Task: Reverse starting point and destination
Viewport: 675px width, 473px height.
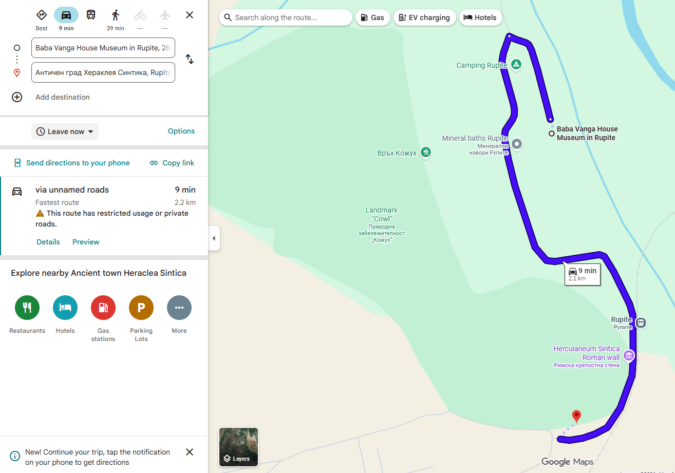Action: tap(190, 59)
